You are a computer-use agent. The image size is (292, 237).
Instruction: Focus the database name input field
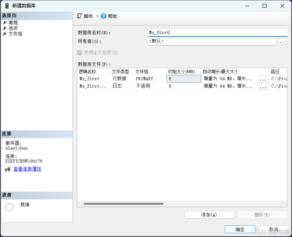pos(218,33)
